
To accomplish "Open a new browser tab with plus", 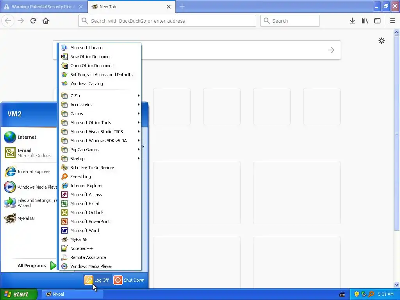I will tap(182, 7).
